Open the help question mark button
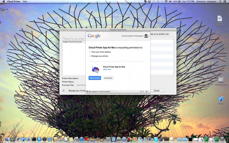The image size is (229, 143). (63, 91)
